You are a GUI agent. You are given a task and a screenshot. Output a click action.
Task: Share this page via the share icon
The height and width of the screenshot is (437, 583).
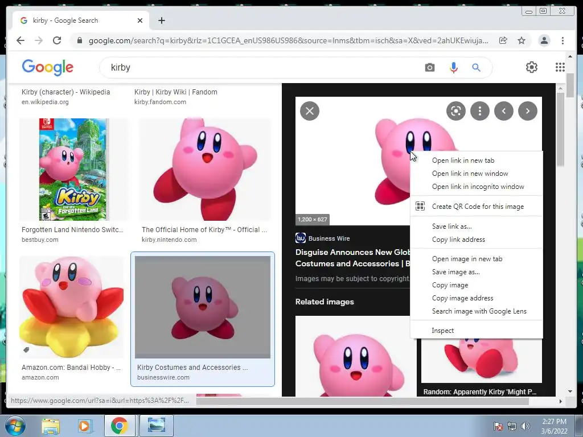(503, 40)
